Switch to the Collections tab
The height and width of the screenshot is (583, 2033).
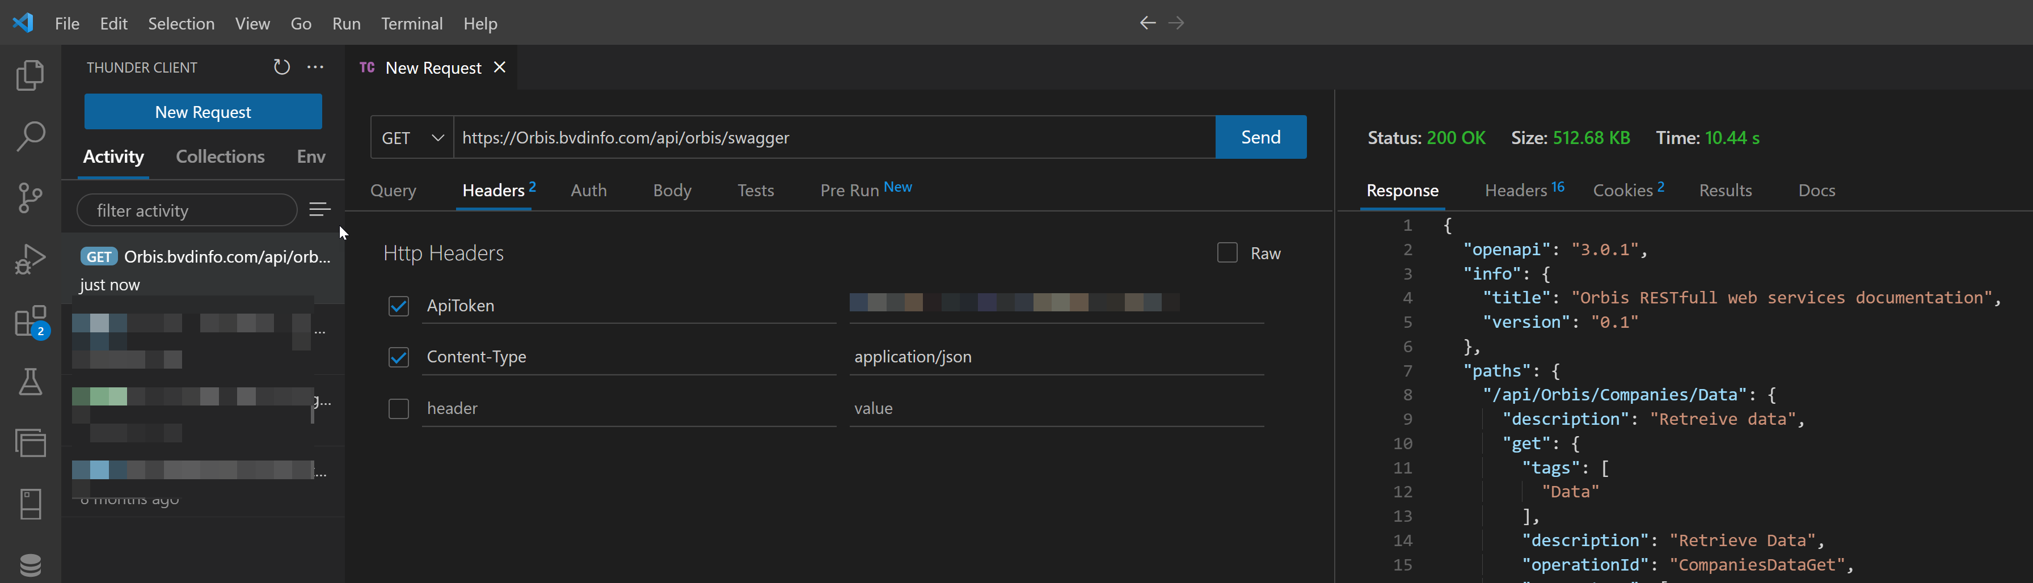[220, 156]
